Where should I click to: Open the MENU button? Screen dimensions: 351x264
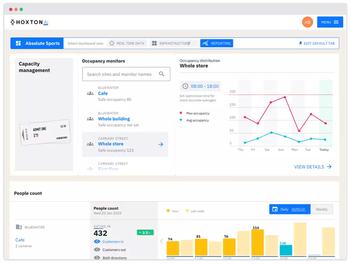pyautogui.click(x=330, y=22)
